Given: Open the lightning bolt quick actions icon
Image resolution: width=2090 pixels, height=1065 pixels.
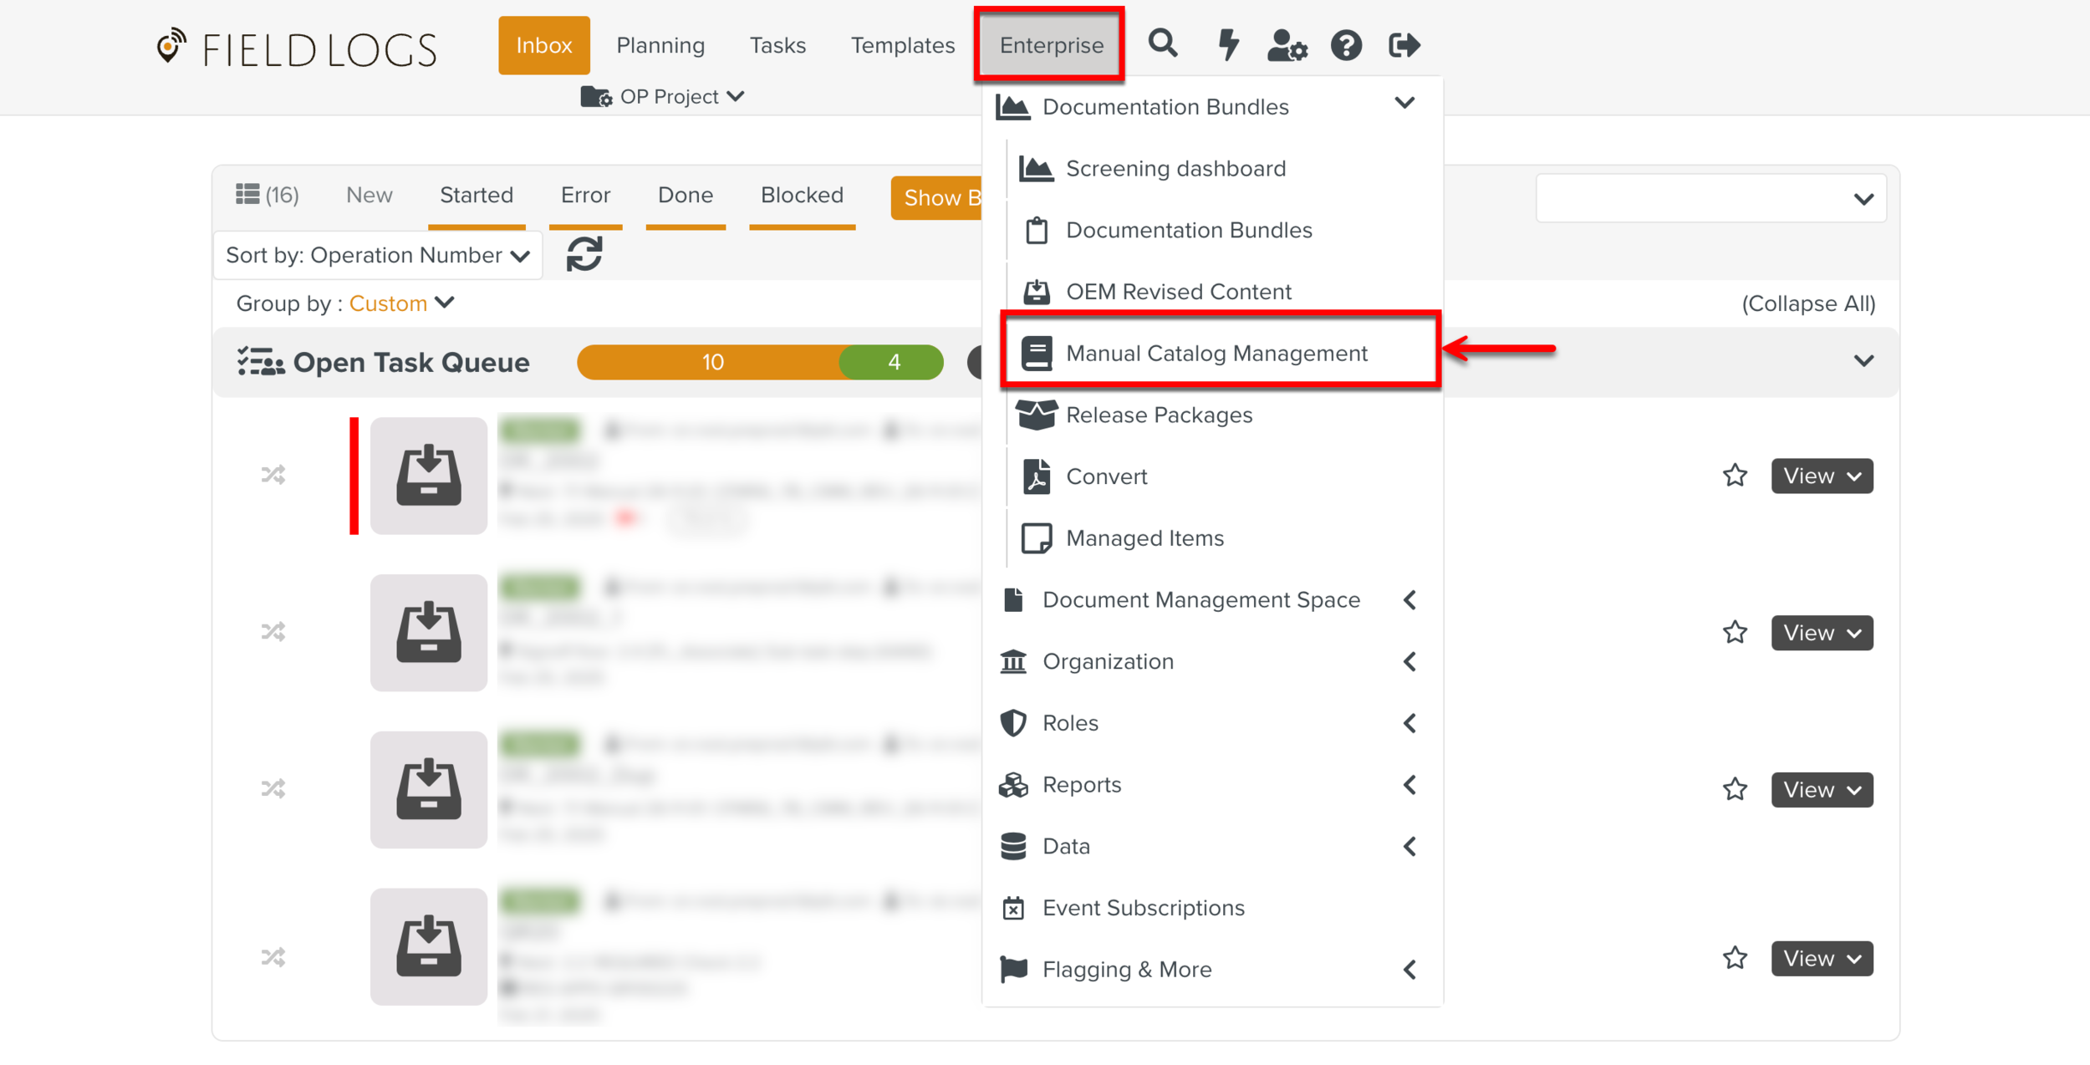Looking at the screenshot, I should (1228, 44).
